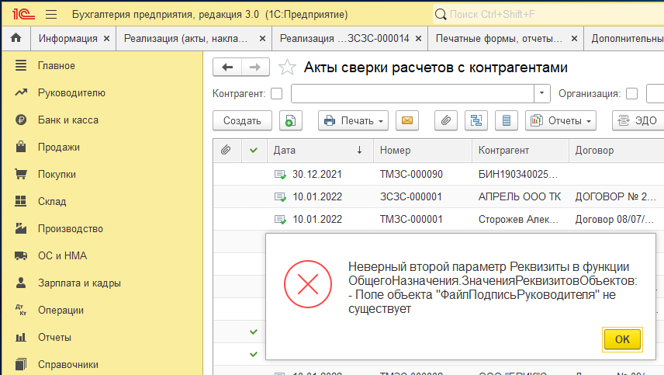Open the Отчеты dropdown menu
The width and height of the screenshot is (664, 375).
tap(561, 121)
